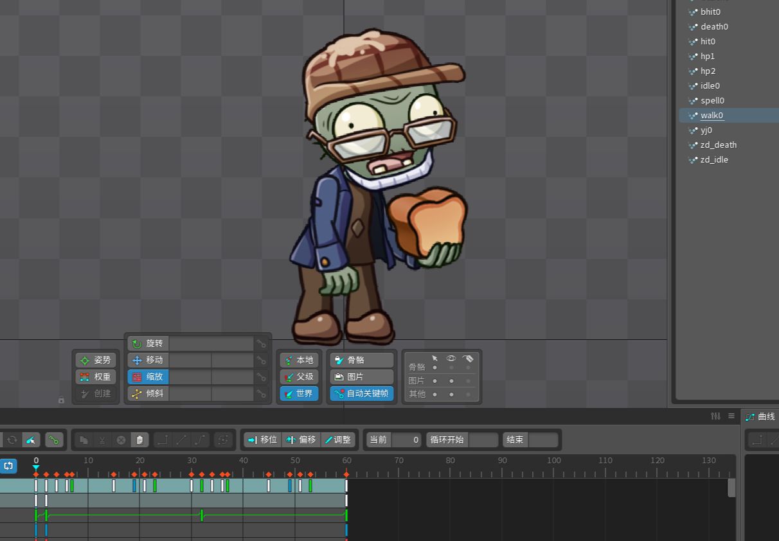This screenshot has width=779, height=541.
Task: Click the green key icon in timeline toolbar
Action: tap(53, 440)
